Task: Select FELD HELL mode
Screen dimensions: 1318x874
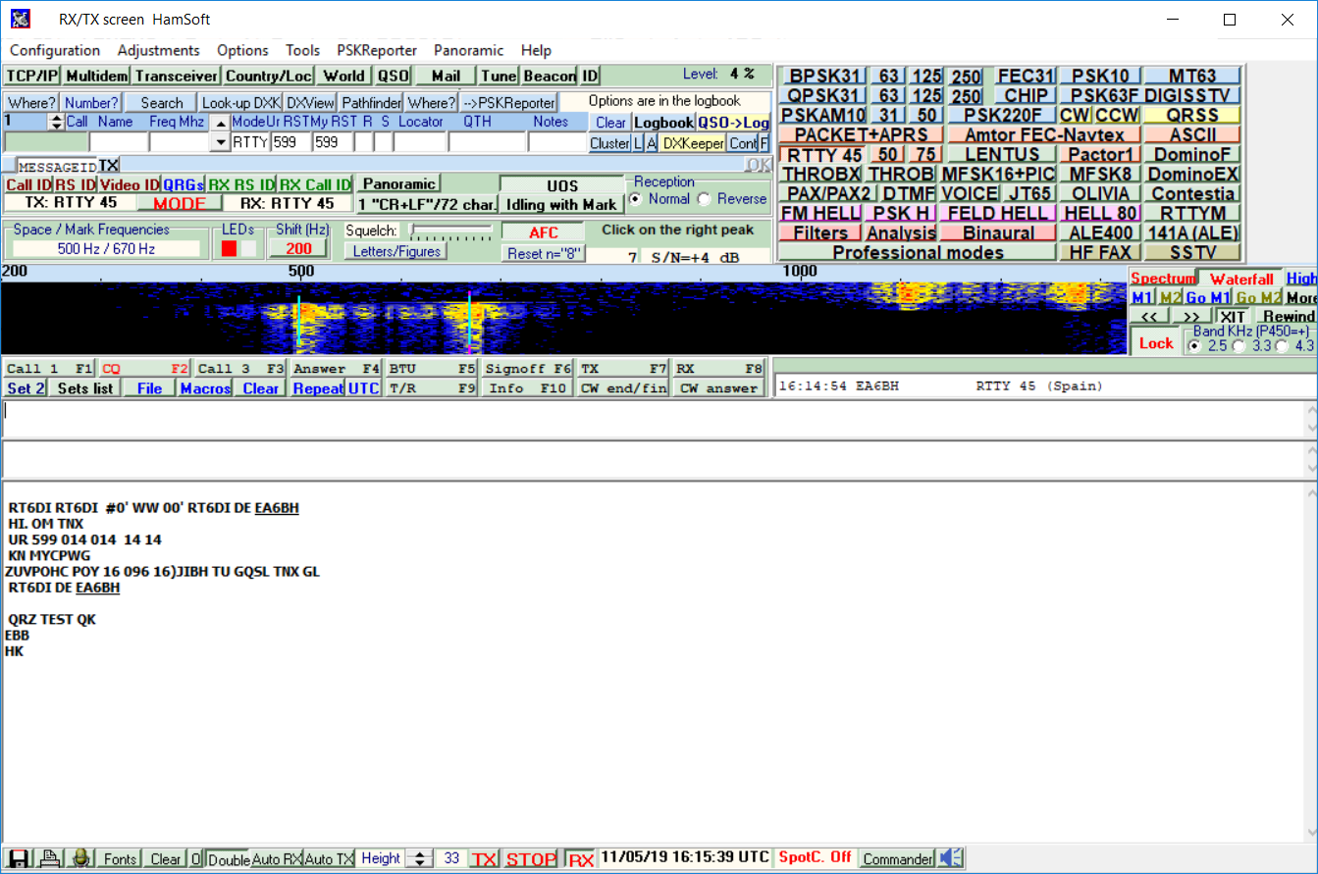Action: (998, 213)
